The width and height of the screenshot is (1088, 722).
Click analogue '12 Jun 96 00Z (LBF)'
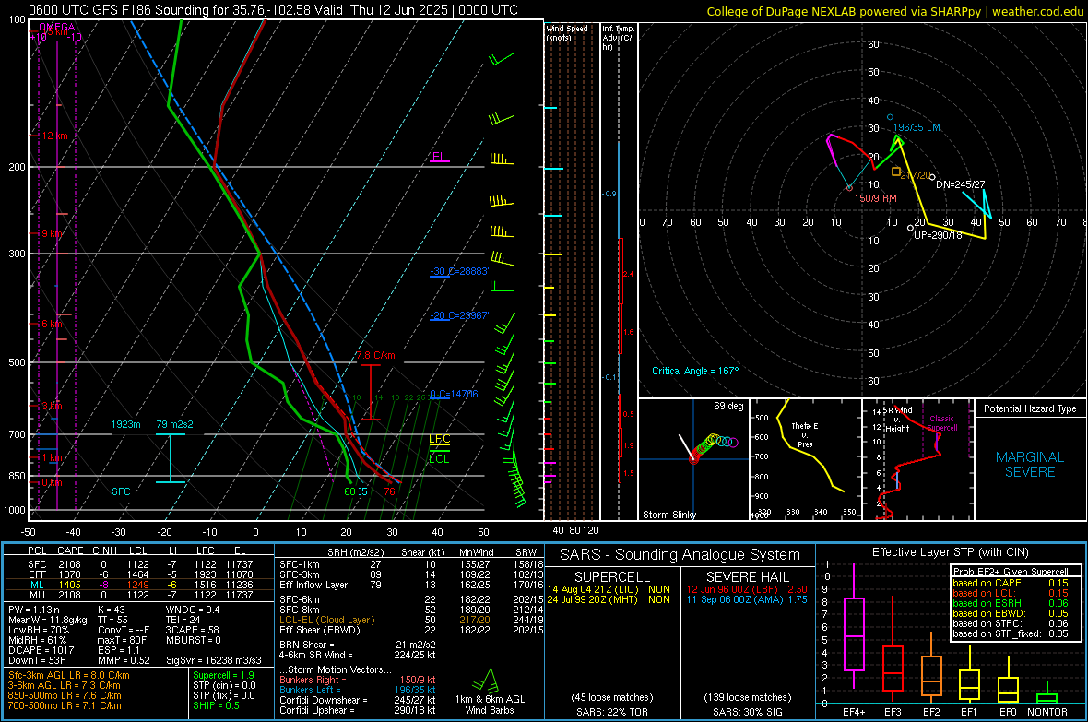734,588
